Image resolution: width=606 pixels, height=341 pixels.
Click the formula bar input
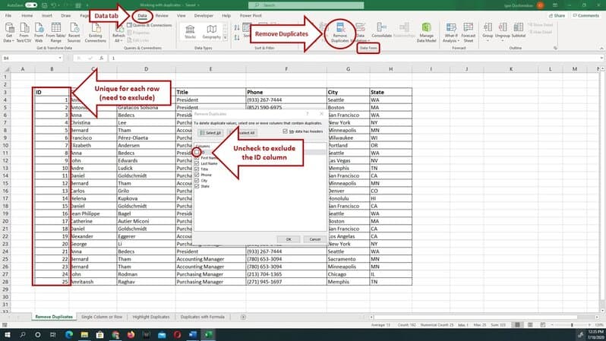click(354, 58)
